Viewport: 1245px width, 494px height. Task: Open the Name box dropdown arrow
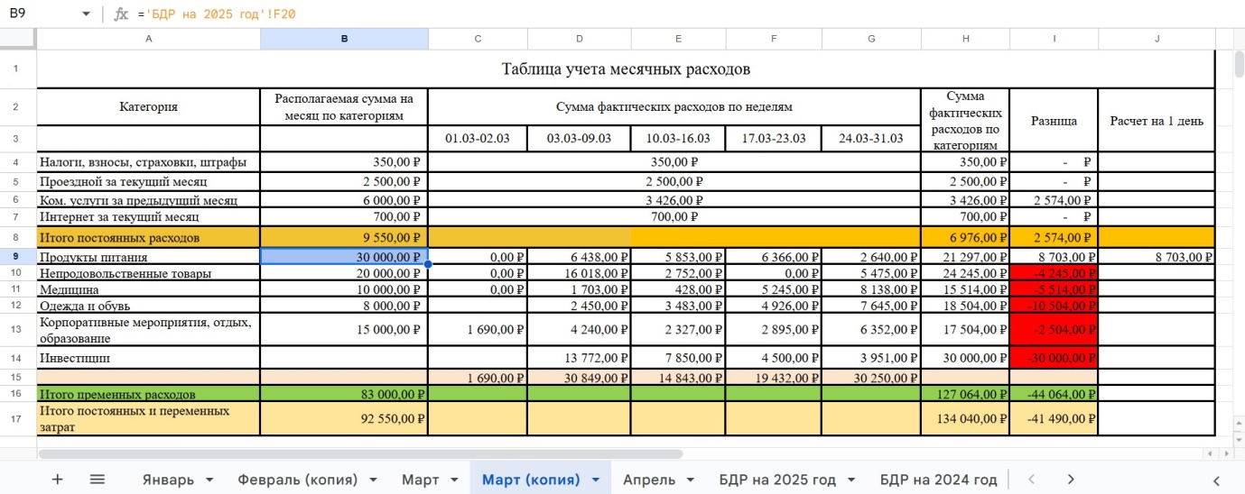[86, 14]
